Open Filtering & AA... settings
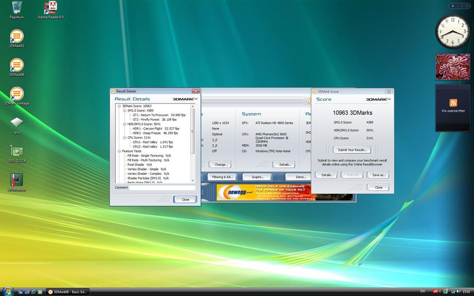 (223, 177)
